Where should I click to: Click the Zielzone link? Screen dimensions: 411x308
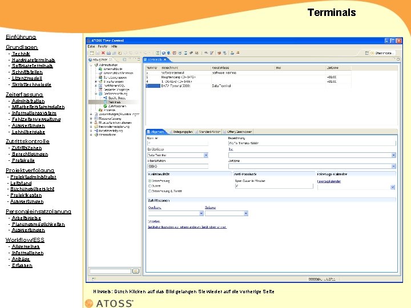[x=210, y=208]
